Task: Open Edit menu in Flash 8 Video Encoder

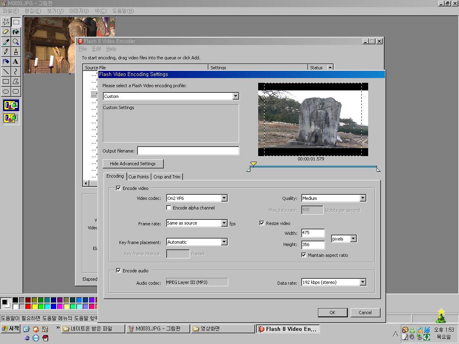Action: pos(96,49)
